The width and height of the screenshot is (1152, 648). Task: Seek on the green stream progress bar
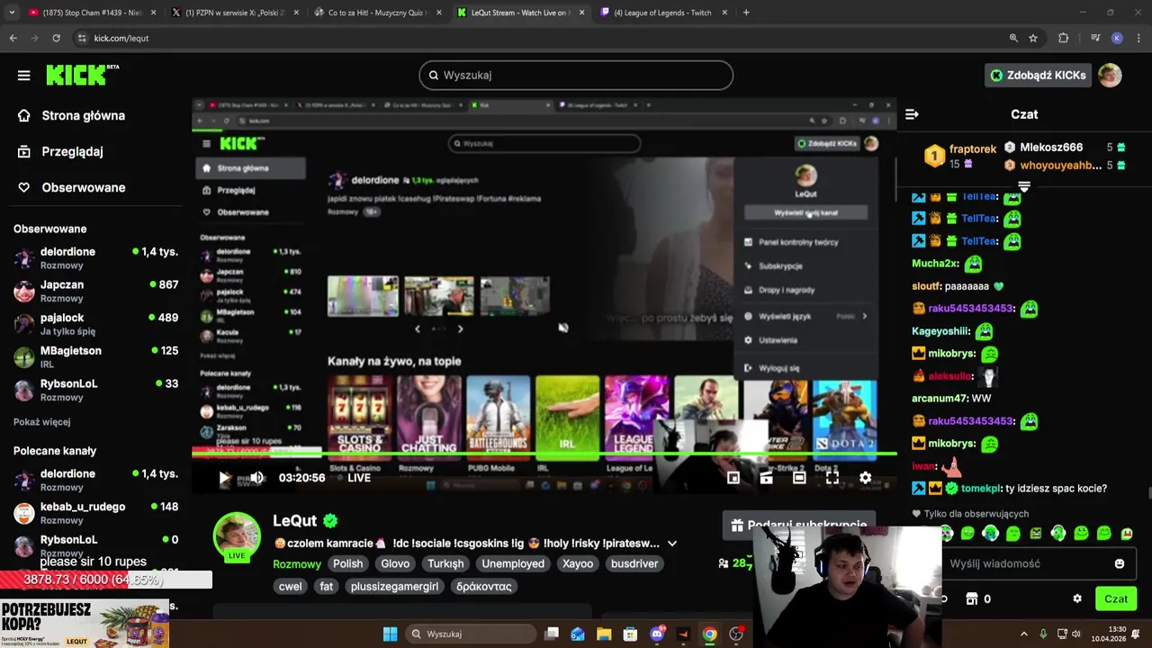tap(544, 453)
